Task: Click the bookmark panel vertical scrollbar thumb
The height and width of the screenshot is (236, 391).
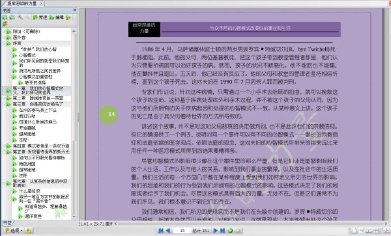Action: pos(74,87)
